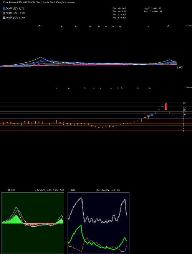Viewport: 192px width, 254px height.
Task: Click the ADX (14 day) values text
Action: coord(108,190)
